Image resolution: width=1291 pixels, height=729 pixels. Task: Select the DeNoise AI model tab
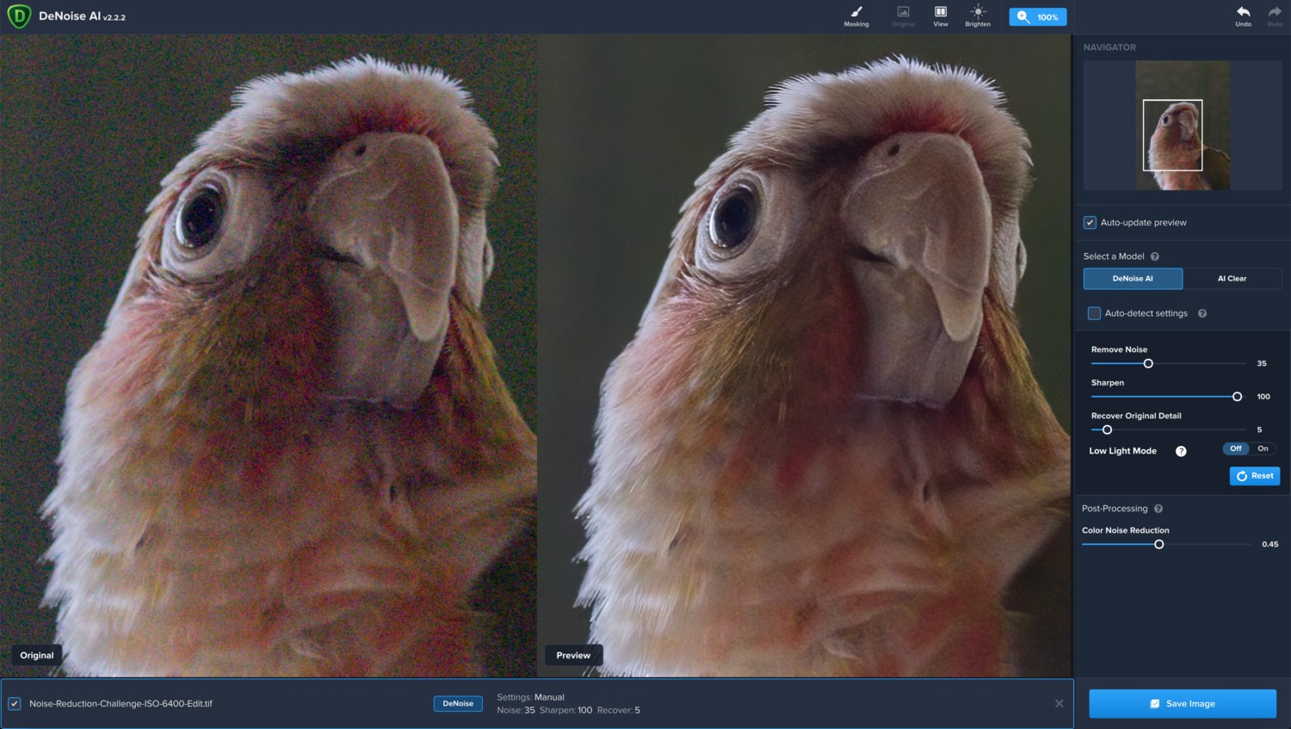pyautogui.click(x=1133, y=279)
